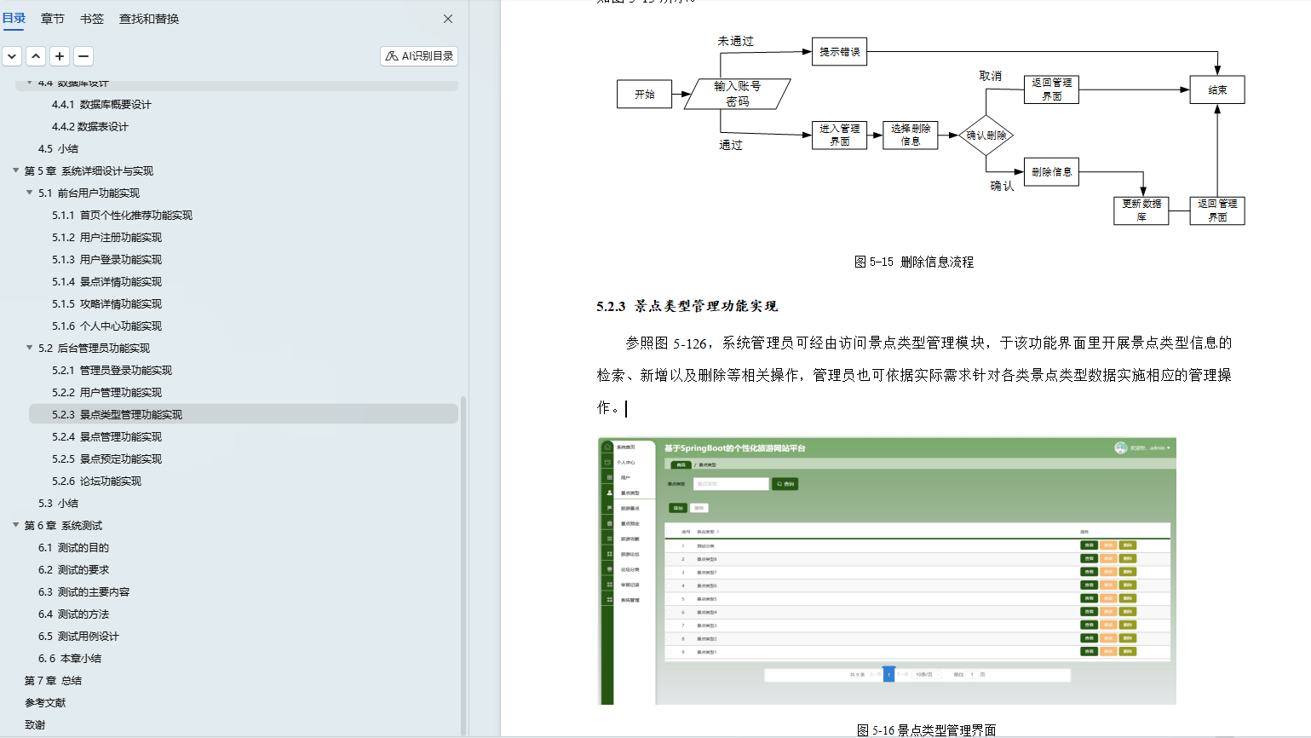The height and width of the screenshot is (738, 1311).
Task: Click the 新增 button in the management screenshot
Action: tap(677, 509)
